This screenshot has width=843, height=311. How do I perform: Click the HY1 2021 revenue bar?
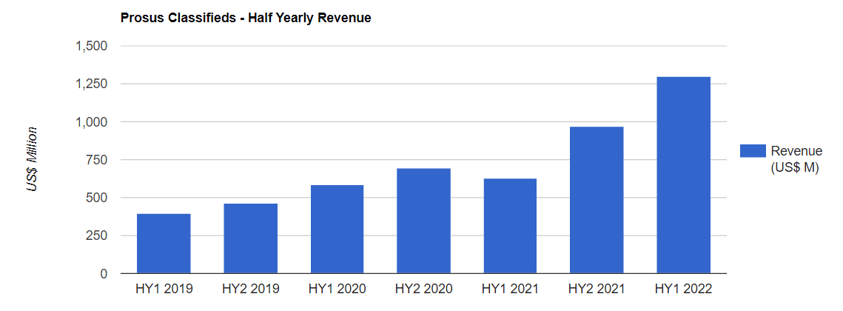510,226
